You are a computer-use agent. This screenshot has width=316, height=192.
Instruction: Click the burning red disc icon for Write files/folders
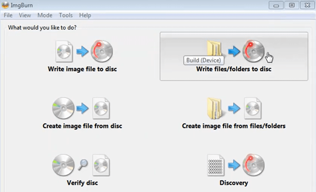point(253,51)
